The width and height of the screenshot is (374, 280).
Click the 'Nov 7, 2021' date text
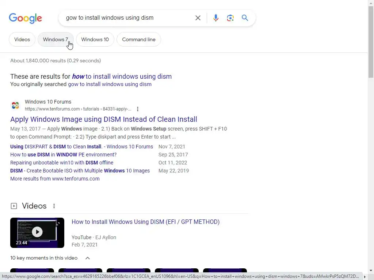click(172, 147)
